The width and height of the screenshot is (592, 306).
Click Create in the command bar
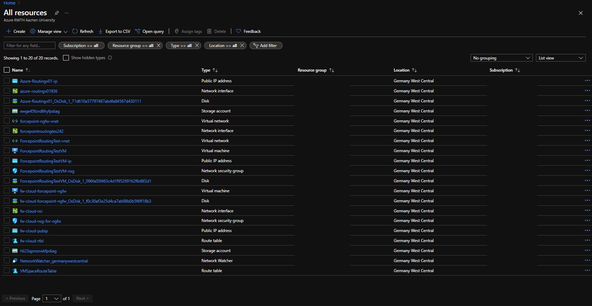pos(16,31)
